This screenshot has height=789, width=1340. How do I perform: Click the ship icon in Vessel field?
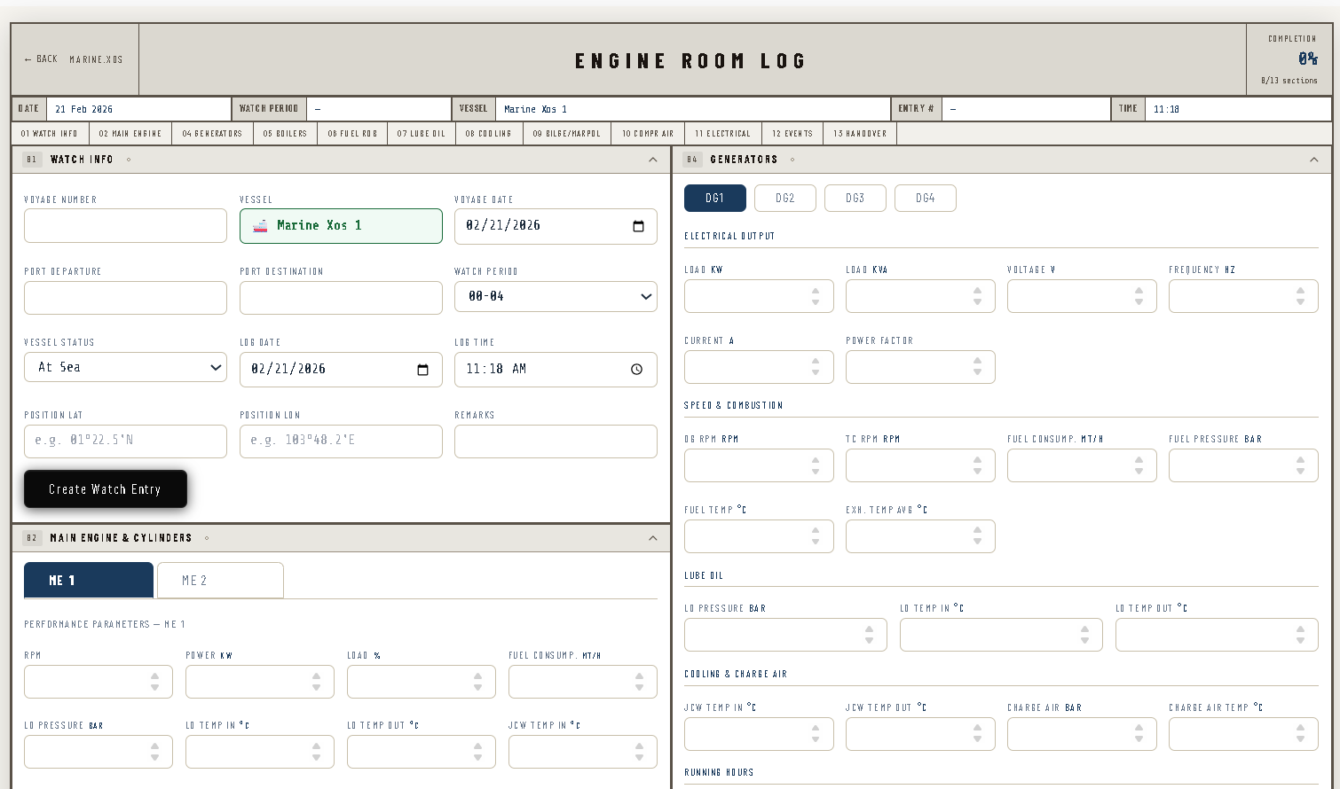(260, 226)
